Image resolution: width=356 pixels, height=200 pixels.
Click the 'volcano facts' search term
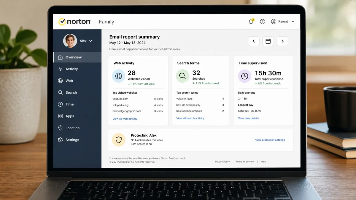pyautogui.click(x=184, y=99)
